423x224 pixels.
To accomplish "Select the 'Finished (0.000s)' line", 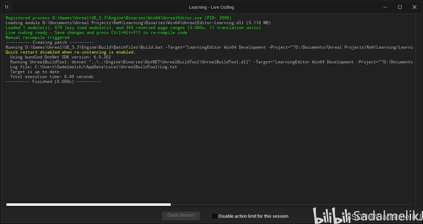I will tap(53, 82).
